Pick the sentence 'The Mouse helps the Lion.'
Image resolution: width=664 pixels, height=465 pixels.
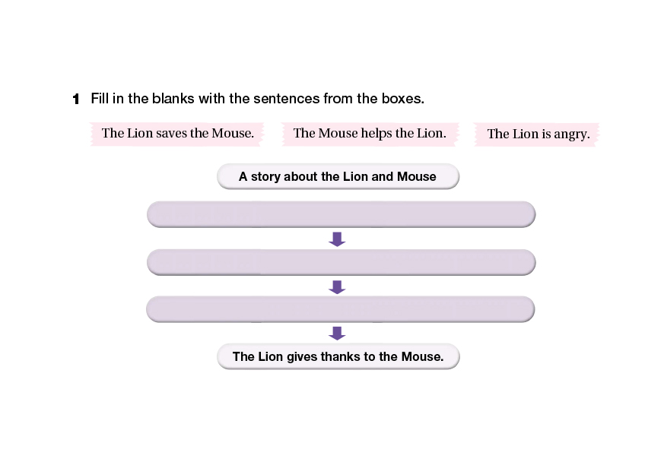tap(369, 134)
